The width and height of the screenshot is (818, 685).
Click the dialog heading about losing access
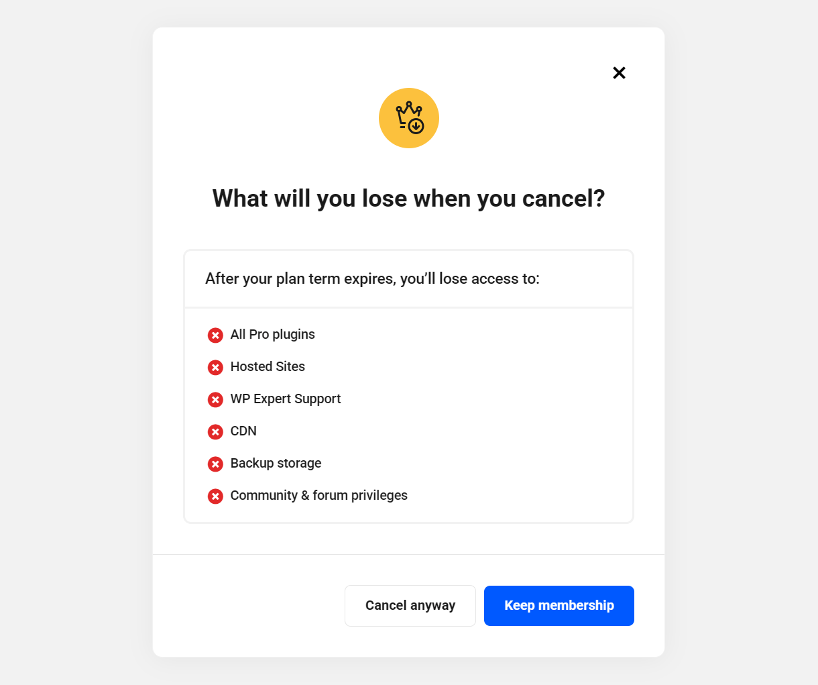coord(408,198)
